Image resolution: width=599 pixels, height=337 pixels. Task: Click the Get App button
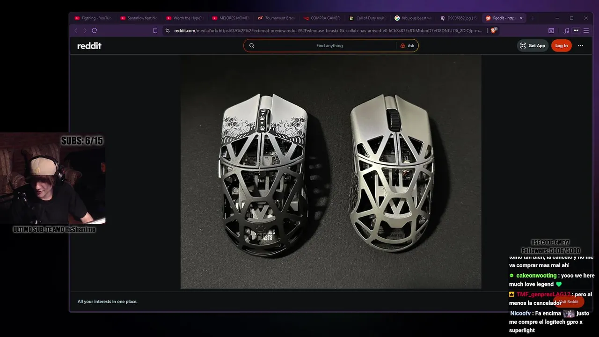(533, 45)
